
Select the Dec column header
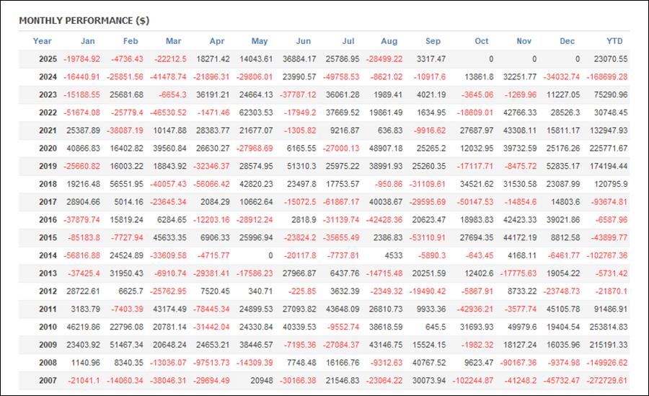568,41
